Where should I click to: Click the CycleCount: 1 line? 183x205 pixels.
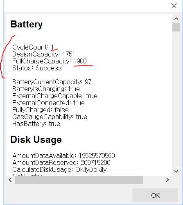(x=33, y=47)
